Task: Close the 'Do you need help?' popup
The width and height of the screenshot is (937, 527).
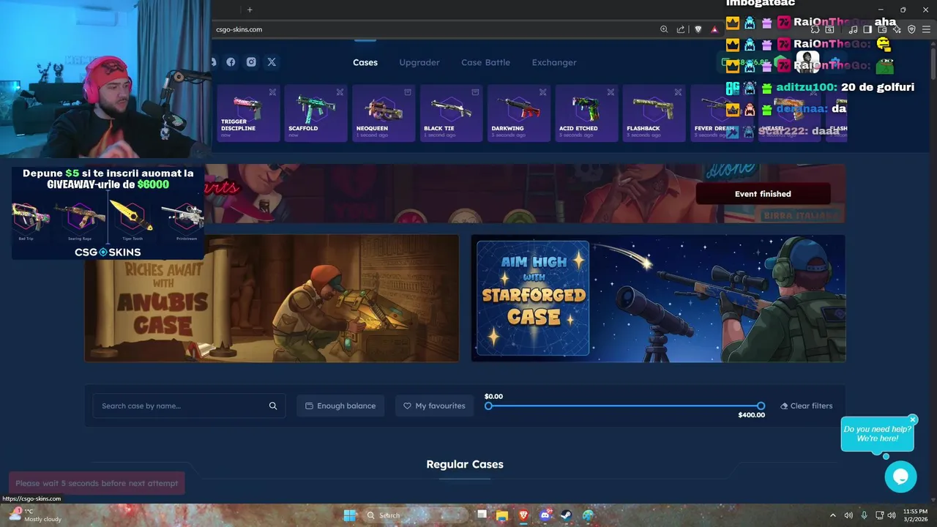Action: click(x=912, y=420)
